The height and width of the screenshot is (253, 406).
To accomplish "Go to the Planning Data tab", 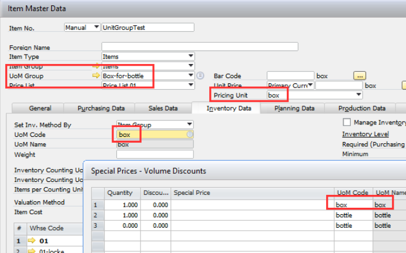I will (x=294, y=108).
